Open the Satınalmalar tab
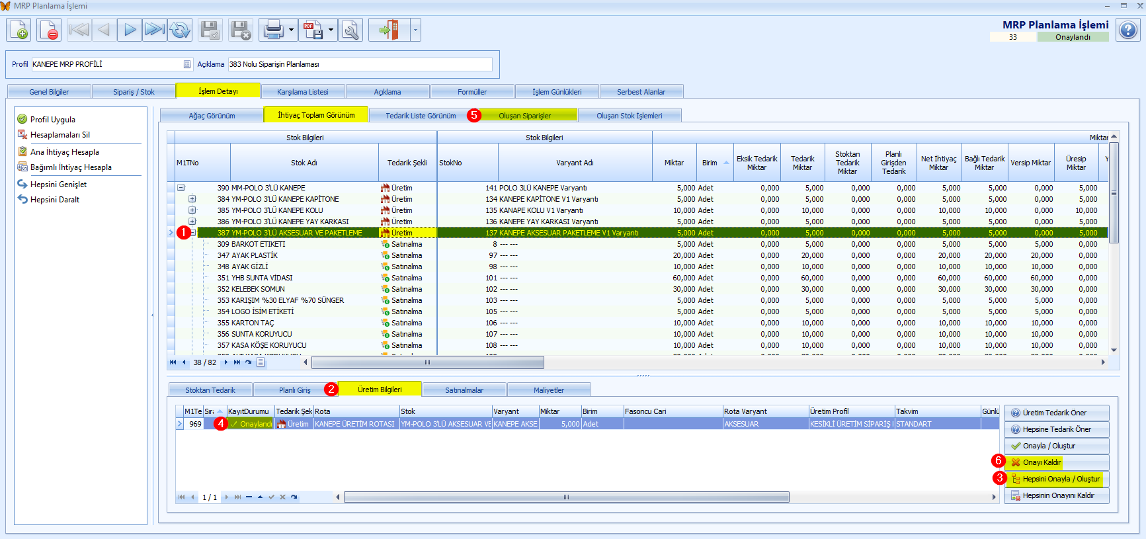This screenshot has height=539, width=1146. coord(464,390)
